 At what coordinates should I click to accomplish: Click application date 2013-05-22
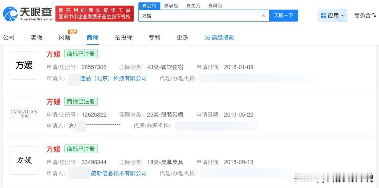(x=239, y=115)
